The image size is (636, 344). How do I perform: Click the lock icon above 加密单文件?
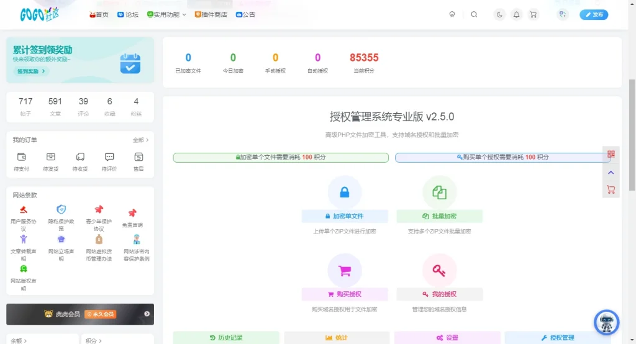pos(344,192)
